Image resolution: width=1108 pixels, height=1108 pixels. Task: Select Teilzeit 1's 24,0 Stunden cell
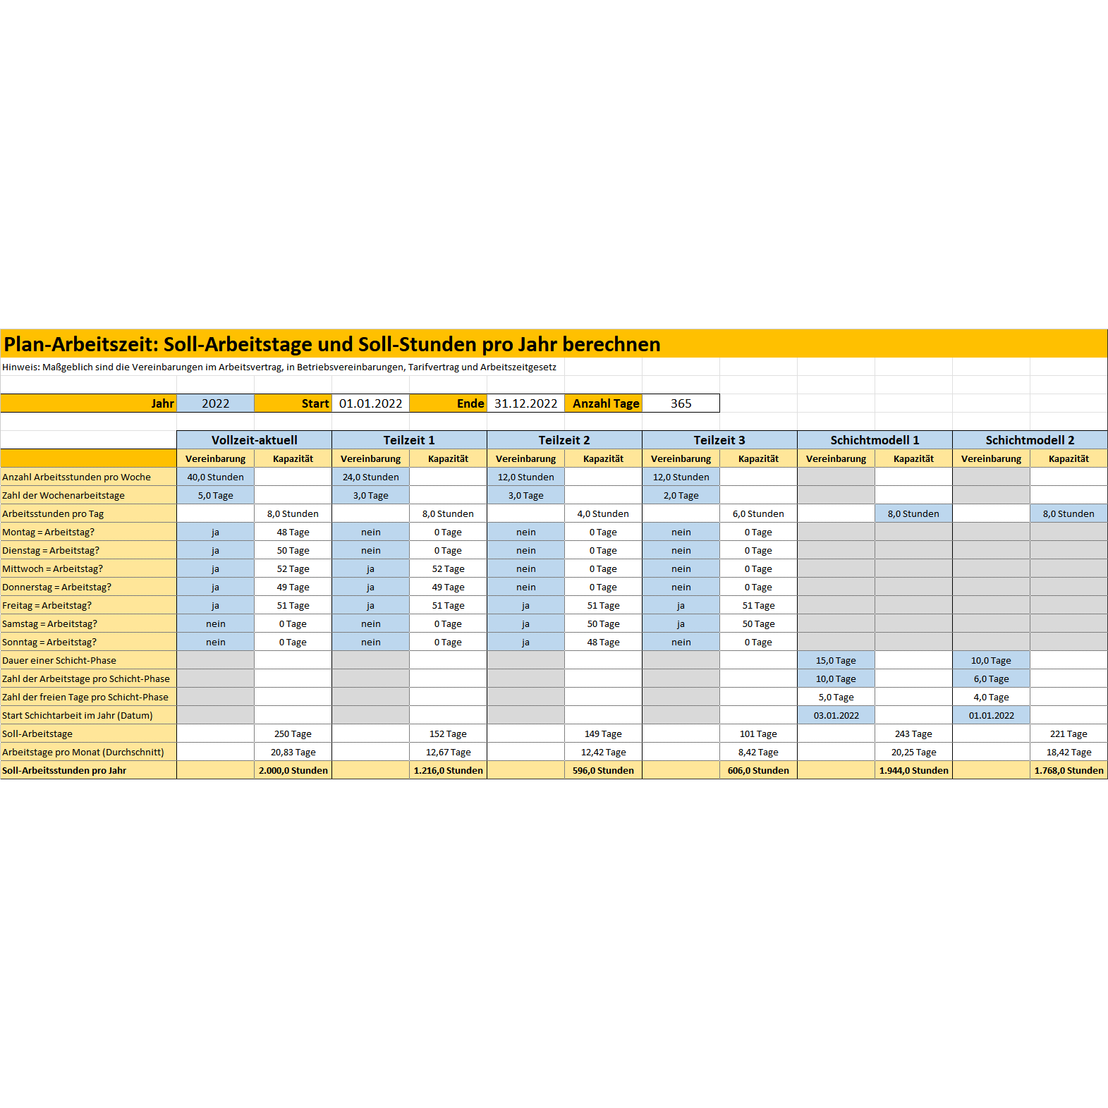[x=370, y=477]
